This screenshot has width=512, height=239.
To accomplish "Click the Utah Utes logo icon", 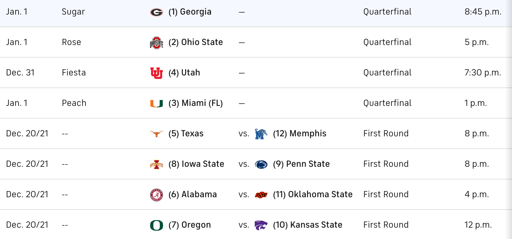I will pyautogui.click(x=156, y=73).
